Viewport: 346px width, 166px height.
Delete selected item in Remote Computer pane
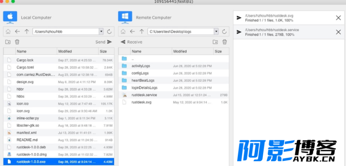point(225,42)
